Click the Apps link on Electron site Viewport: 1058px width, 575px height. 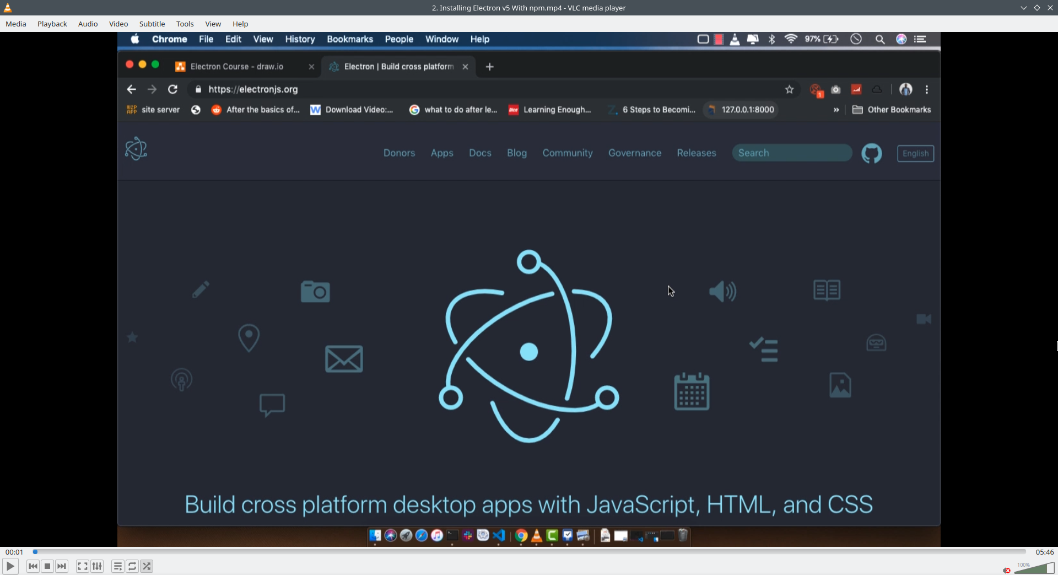[442, 153]
